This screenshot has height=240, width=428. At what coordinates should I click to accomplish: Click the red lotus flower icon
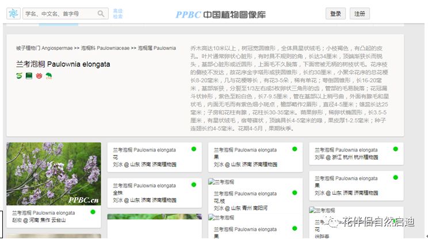[39, 76]
